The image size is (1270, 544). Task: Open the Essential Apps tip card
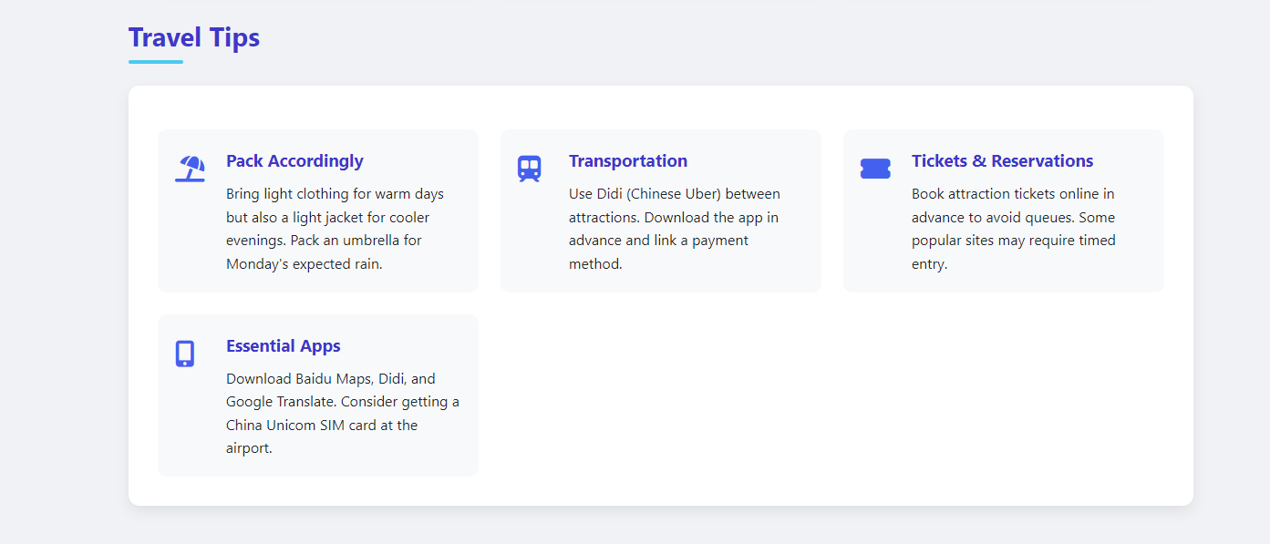(318, 395)
